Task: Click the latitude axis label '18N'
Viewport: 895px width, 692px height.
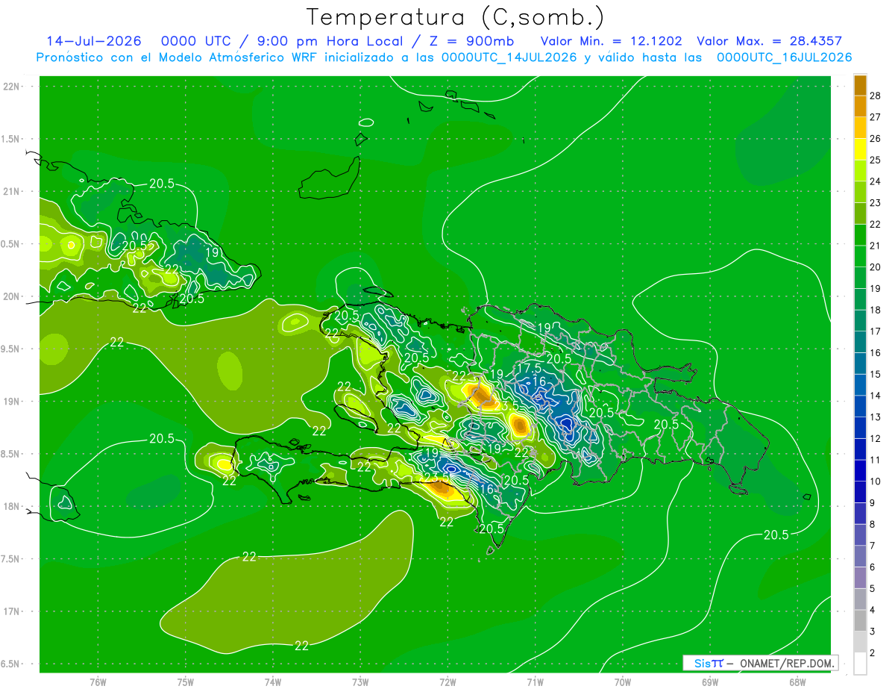Action: 11,507
